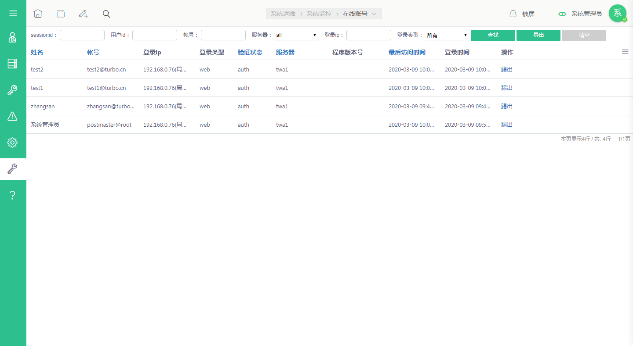Click the magnifier search icon in toolbar
Viewport: 633px width, 346px height.
(x=106, y=14)
